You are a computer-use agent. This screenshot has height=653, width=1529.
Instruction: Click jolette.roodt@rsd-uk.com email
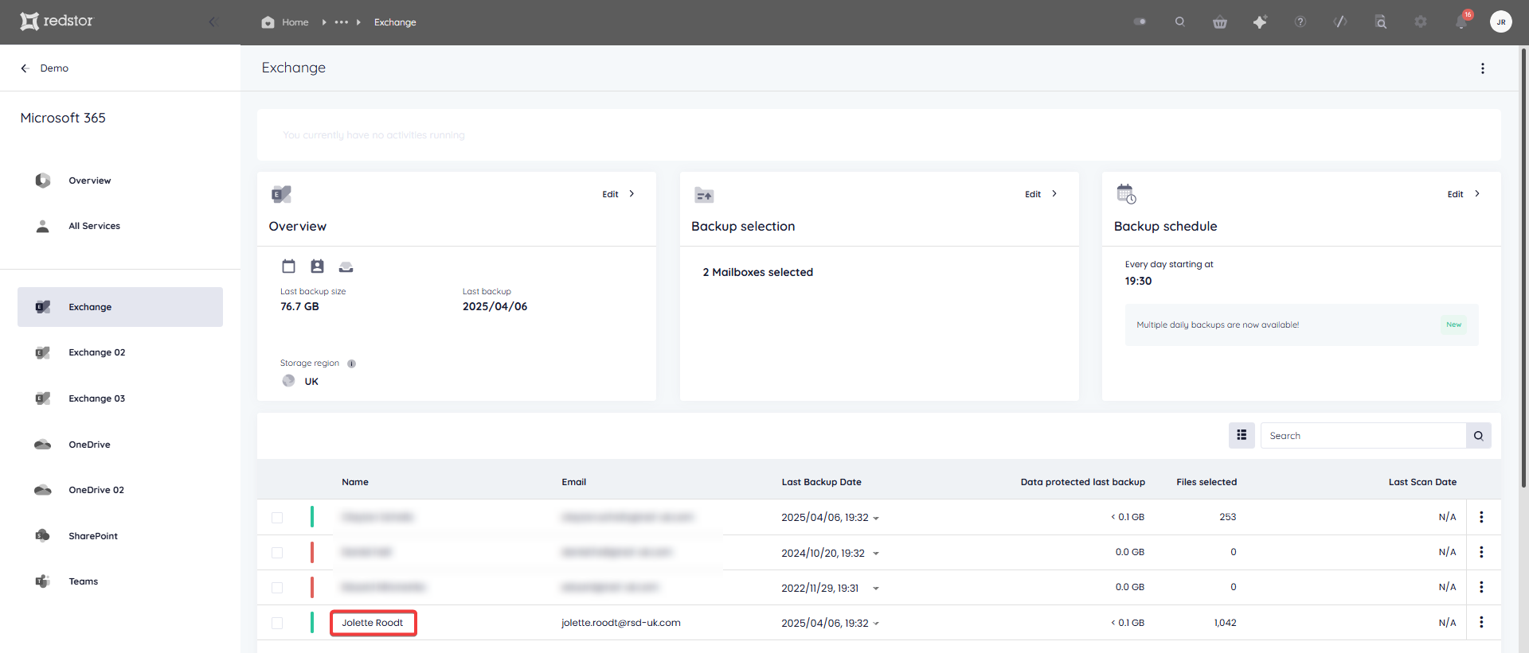(x=621, y=623)
